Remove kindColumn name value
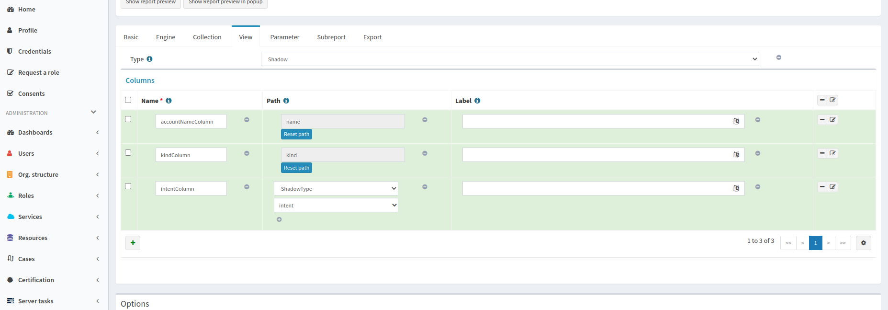 click(247, 153)
